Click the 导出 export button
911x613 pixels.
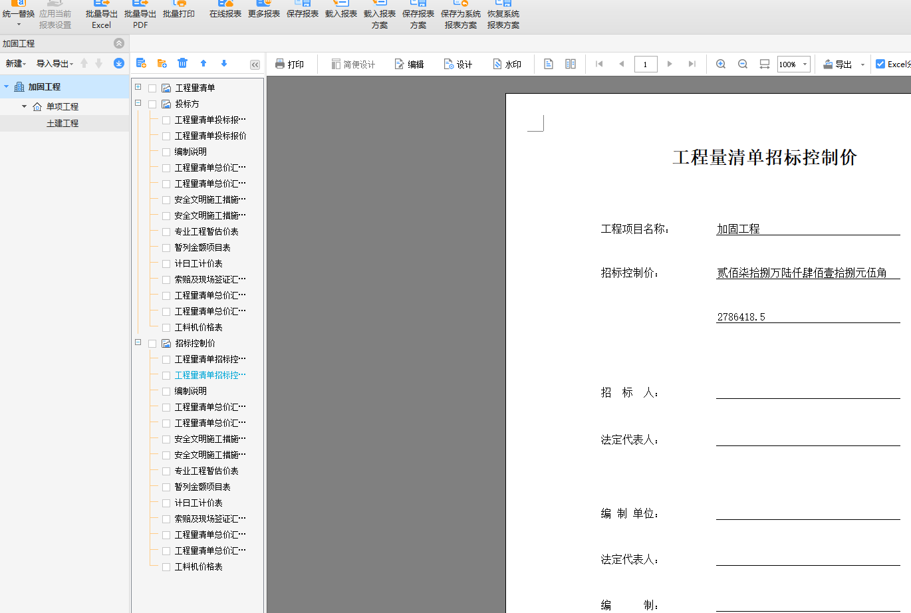(x=838, y=64)
